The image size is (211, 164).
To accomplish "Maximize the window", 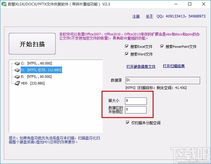I will coord(190,4).
